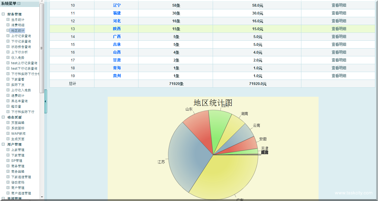Open 上下行分析 in the menu
This screenshot has height=201, width=378.
pos(19,52)
